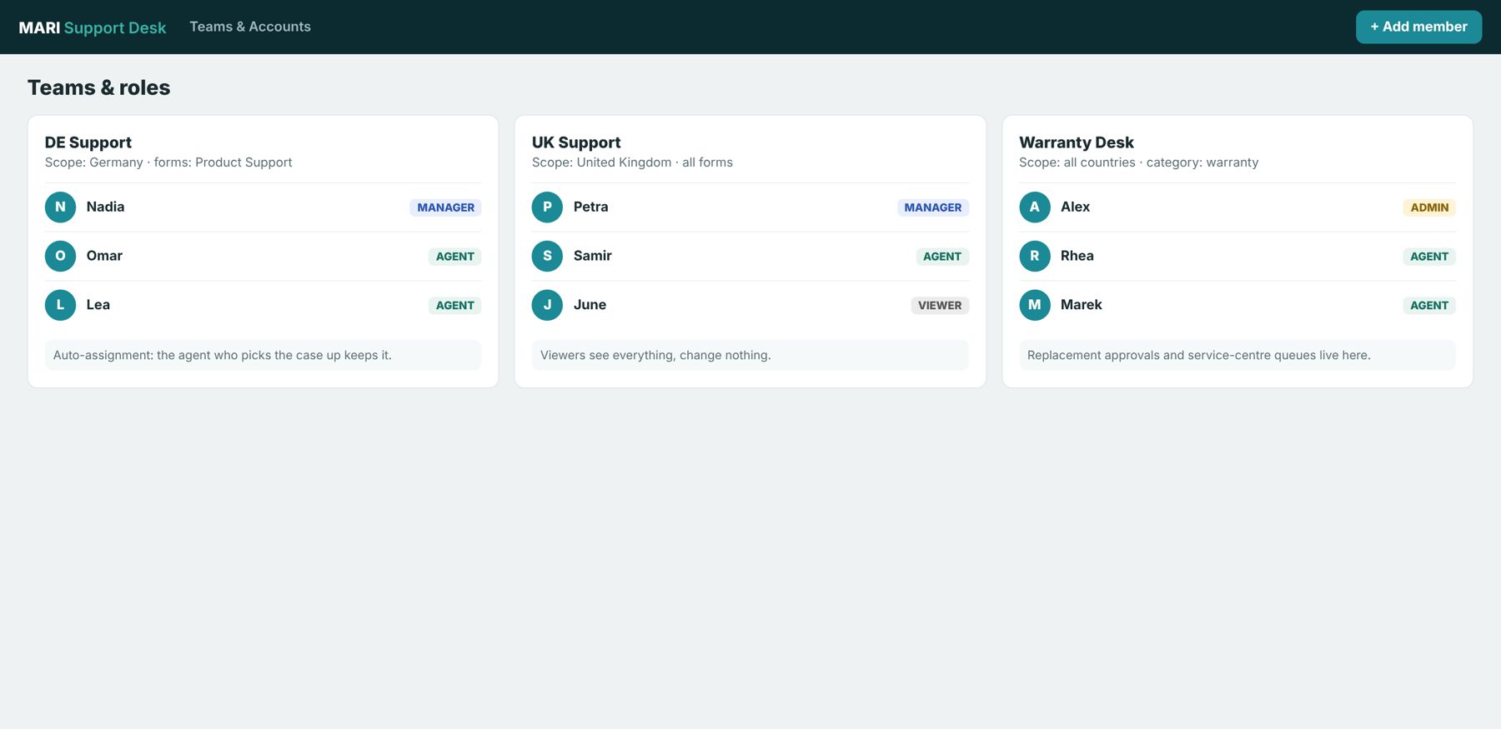The width and height of the screenshot is (1501, 729).
Task: Click Nadia's N avatar icon
Action: click(60, 207)
